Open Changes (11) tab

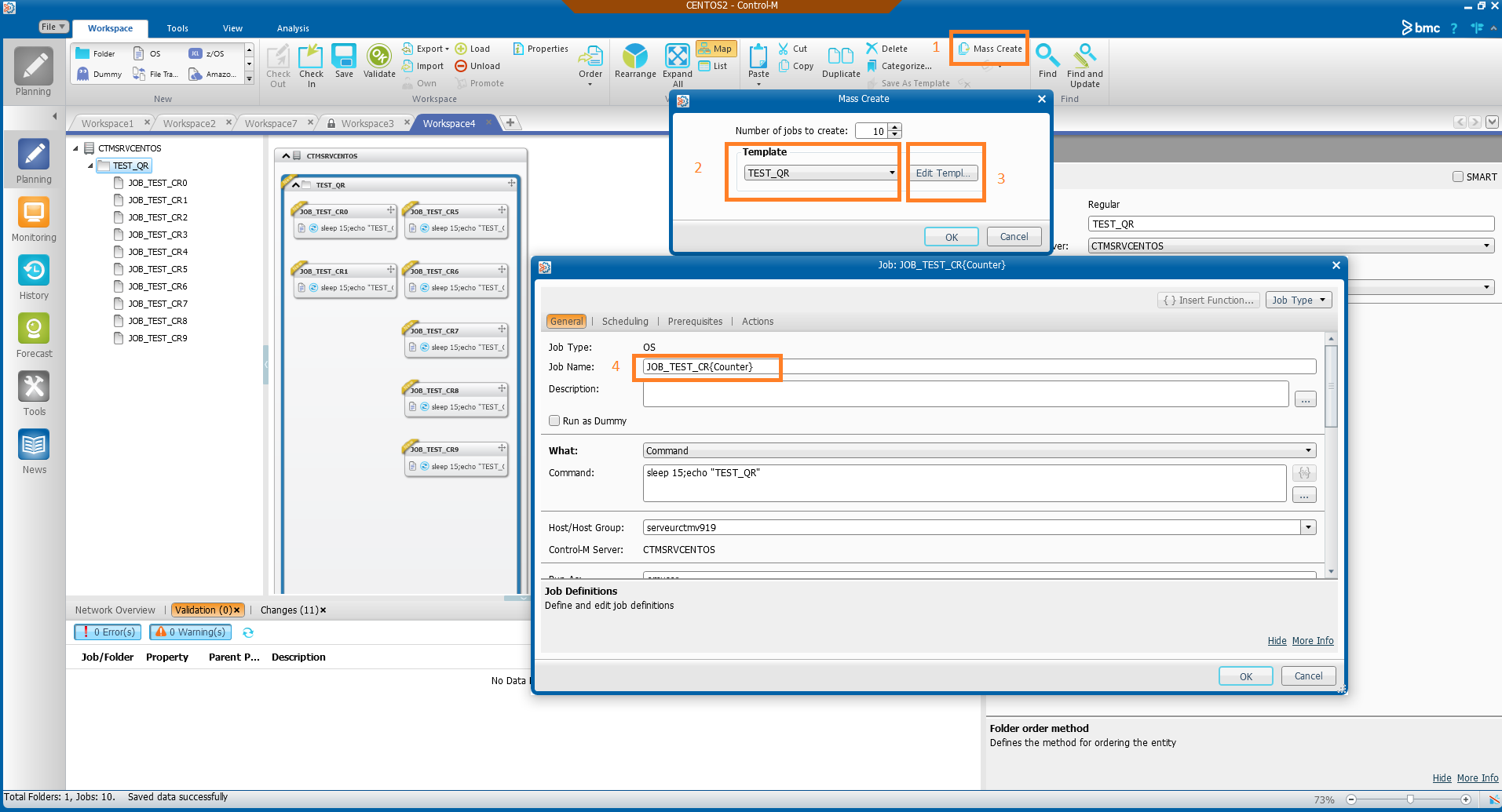coord(289,610)
